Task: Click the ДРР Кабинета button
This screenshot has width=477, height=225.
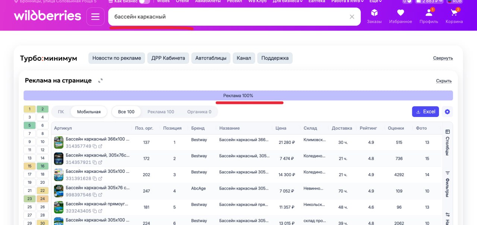Action: 168,58
